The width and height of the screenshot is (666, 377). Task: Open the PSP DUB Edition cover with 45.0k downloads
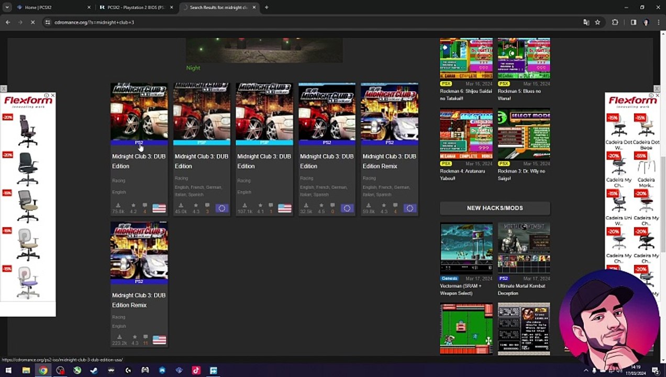(202, 113)
